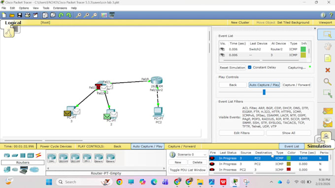This screenshot has height=188, width=335.
Task: Click Back in the Play Controls panel
Action: [233, 85]
